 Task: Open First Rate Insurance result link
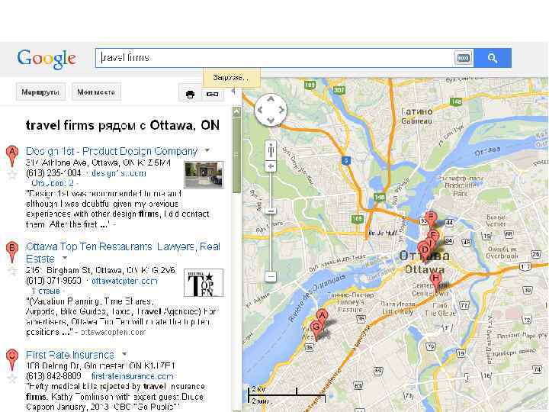pos(70,355)
